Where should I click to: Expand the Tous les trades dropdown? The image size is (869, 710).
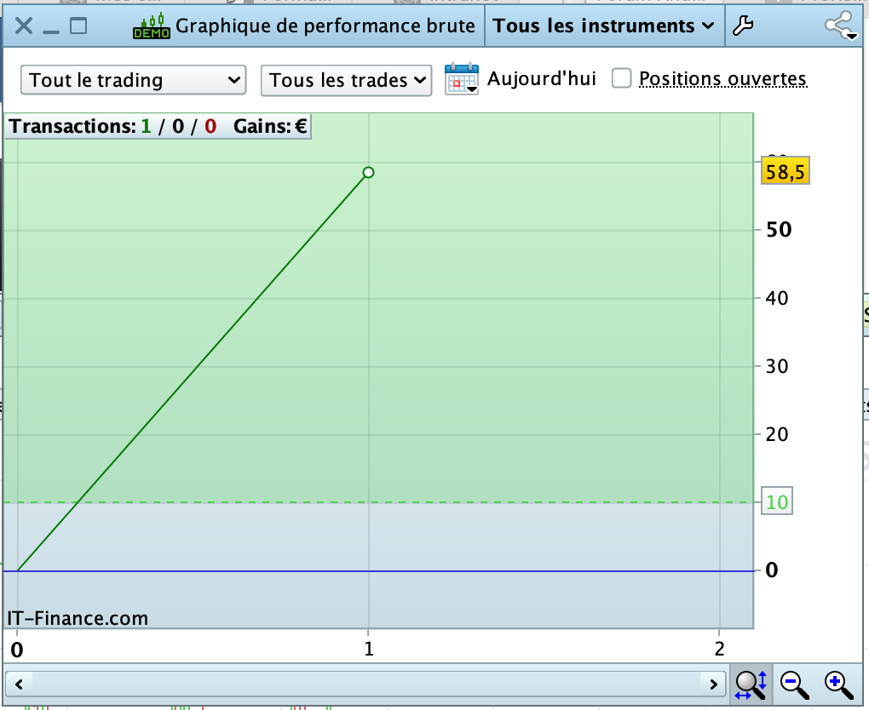point(346,80)
